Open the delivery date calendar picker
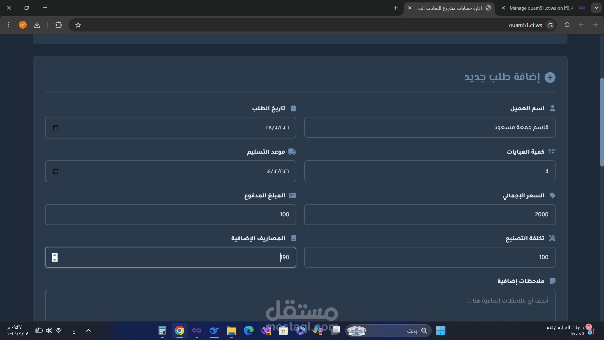Screen dimensions: 604x340 56,171
